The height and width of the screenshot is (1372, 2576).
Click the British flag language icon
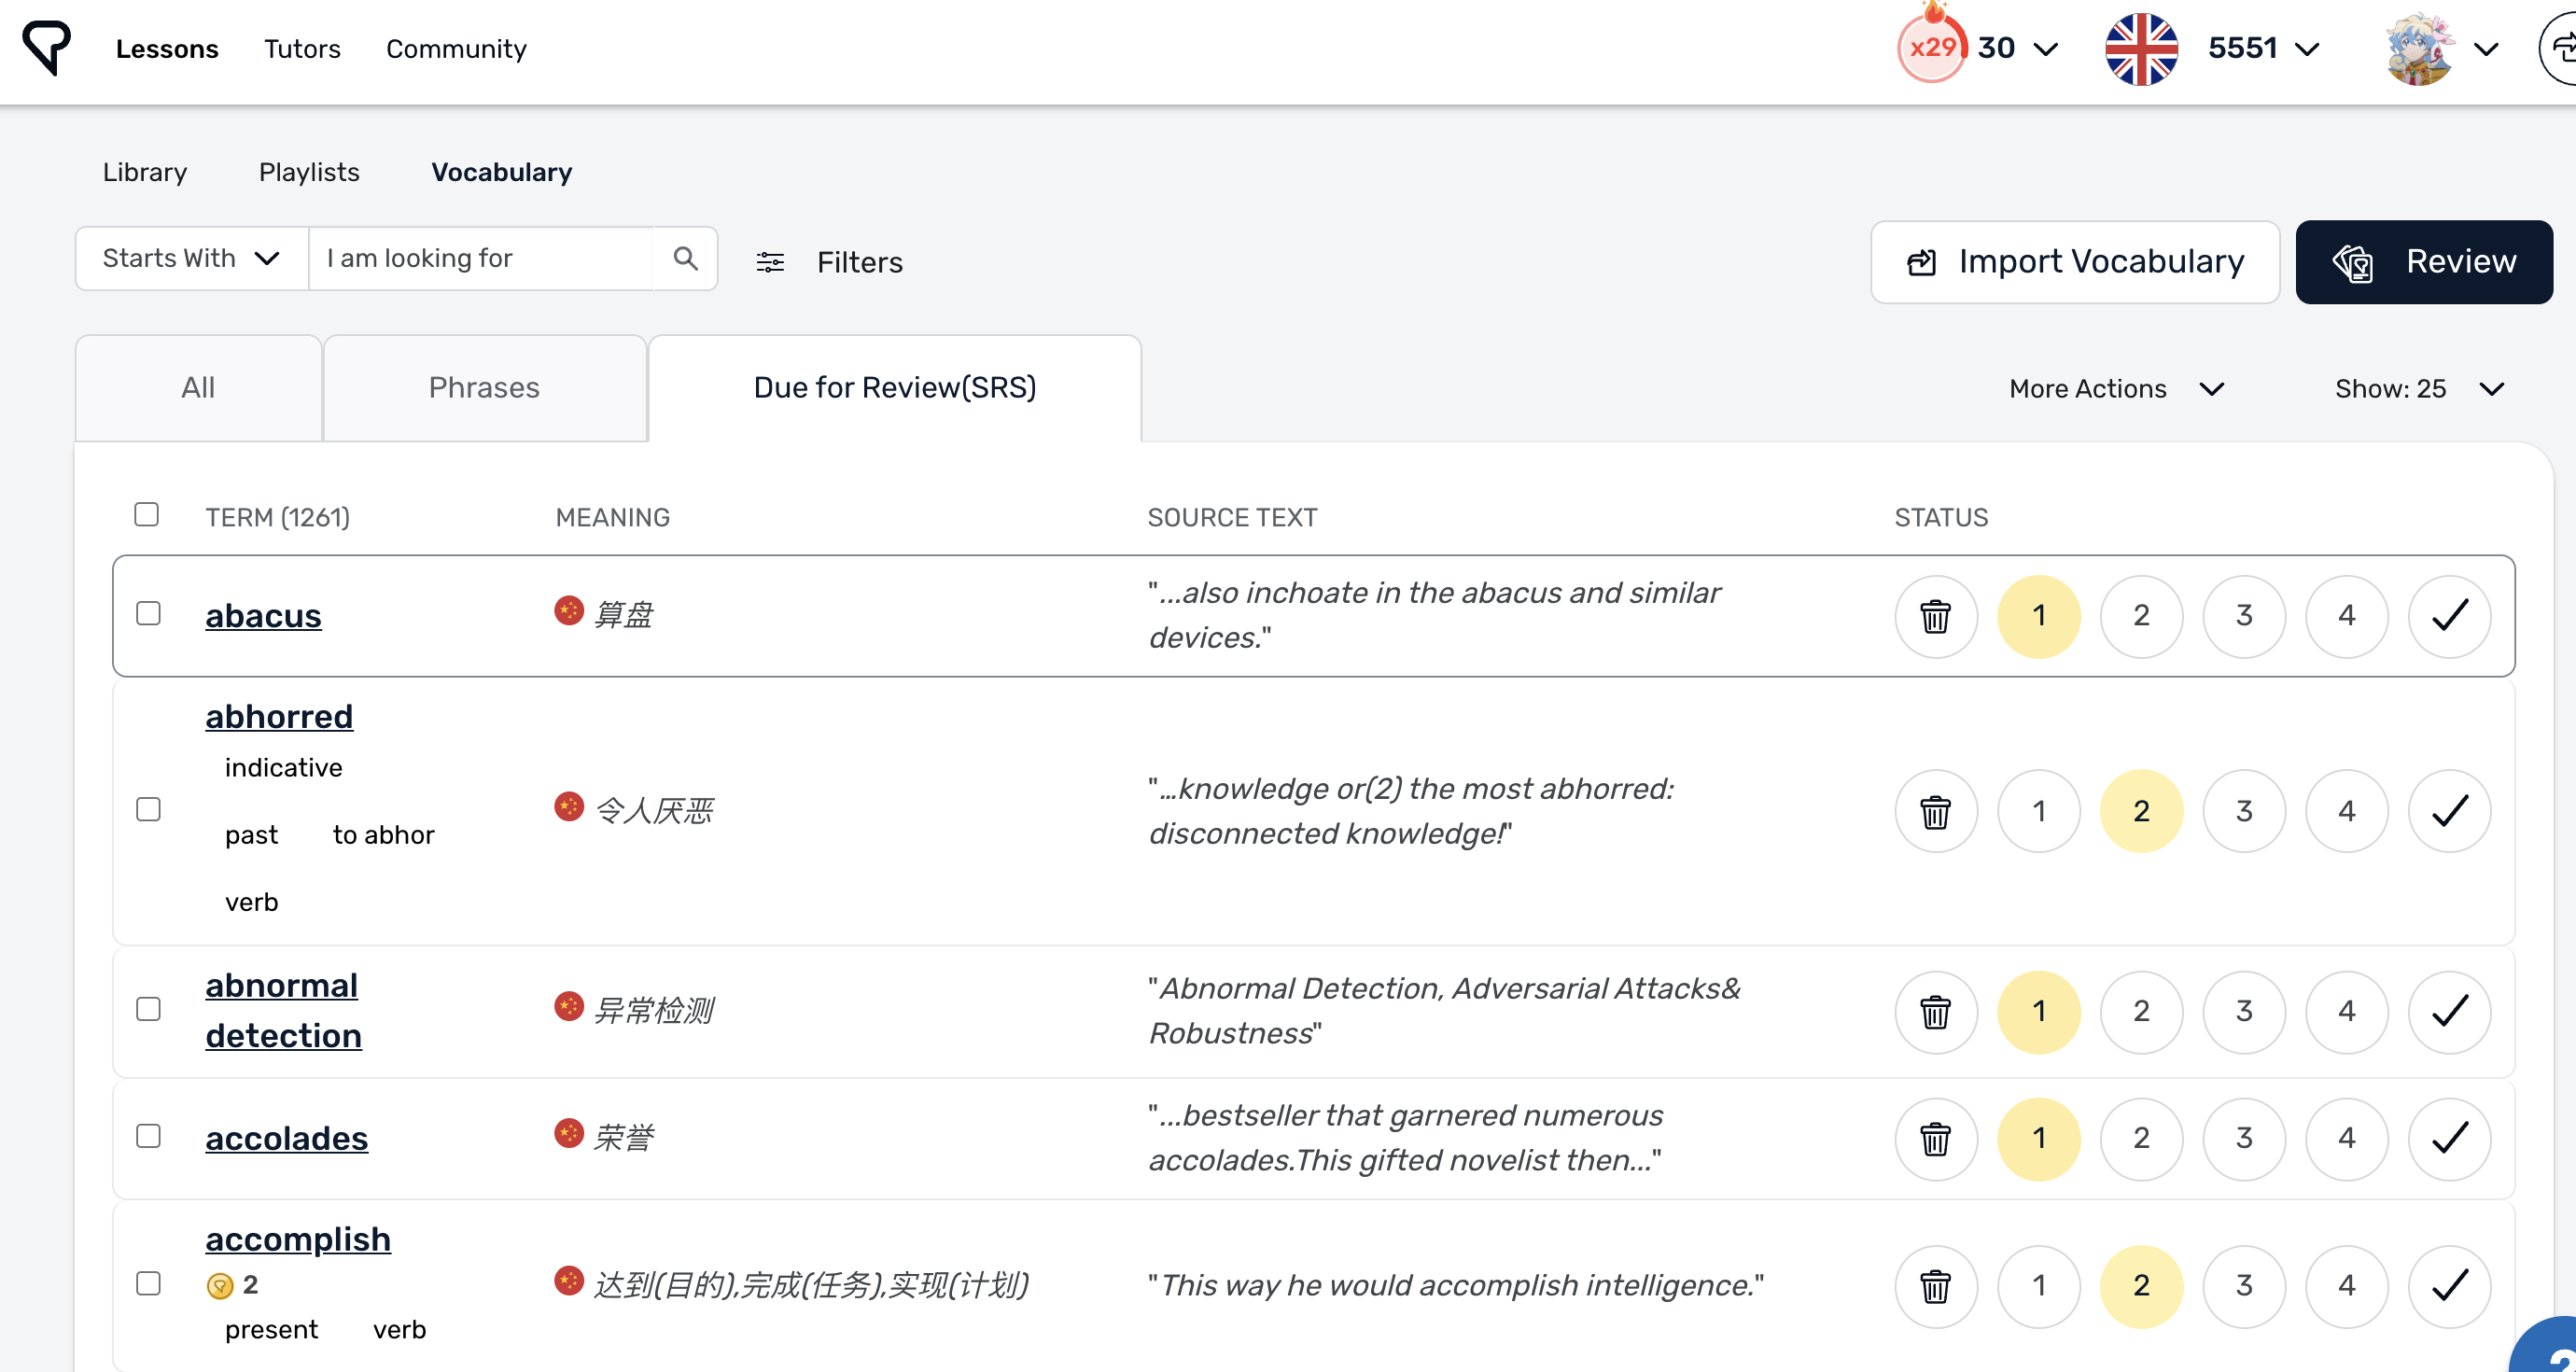2140,49
